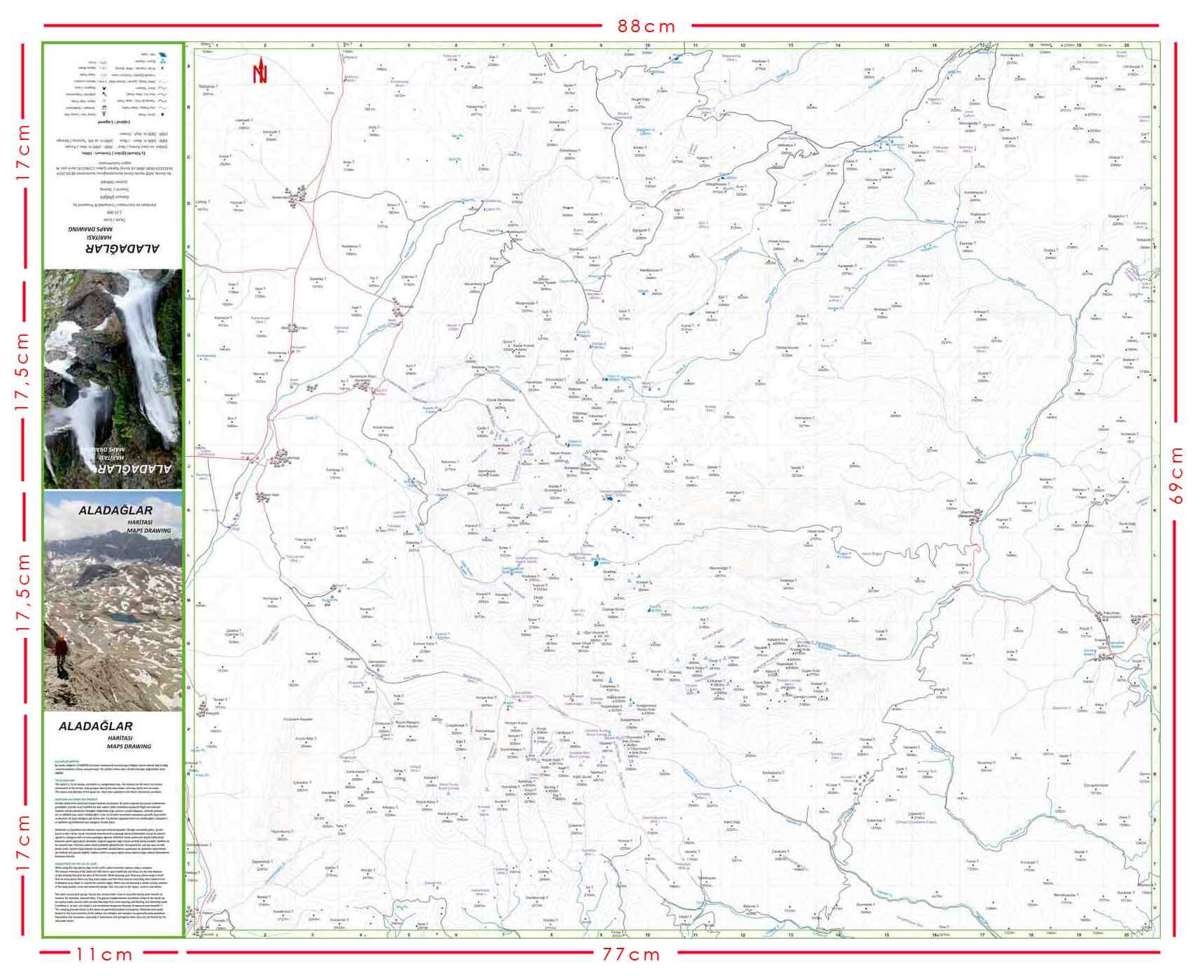Click the grid column 10 label on the top edge
Image resolution: width=1202 pixels, height=980 pixels.
point(647,45)
